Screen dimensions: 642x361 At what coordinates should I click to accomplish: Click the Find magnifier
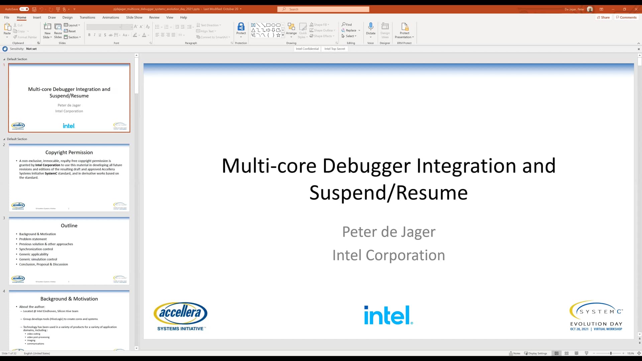343,24
